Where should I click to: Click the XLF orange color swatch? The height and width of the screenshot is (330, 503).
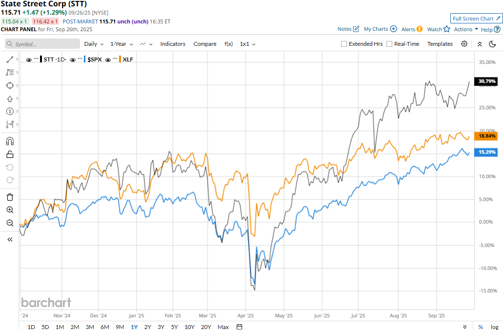(x=120, y=59)
